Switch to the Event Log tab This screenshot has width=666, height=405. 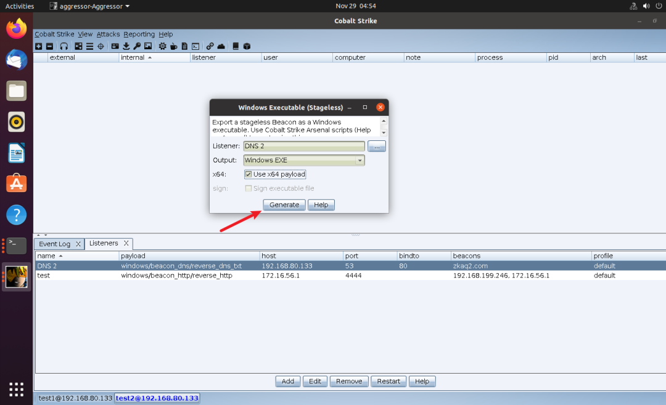pyautogui.click(x=54, y=244)
